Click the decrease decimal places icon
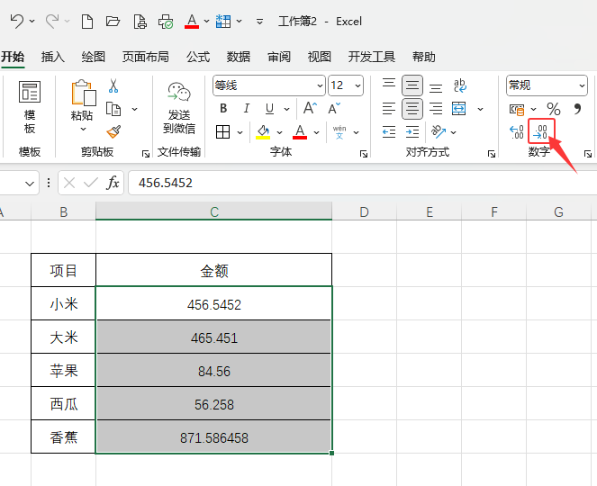Screen dimensions: 597x486 click(541, 131)
